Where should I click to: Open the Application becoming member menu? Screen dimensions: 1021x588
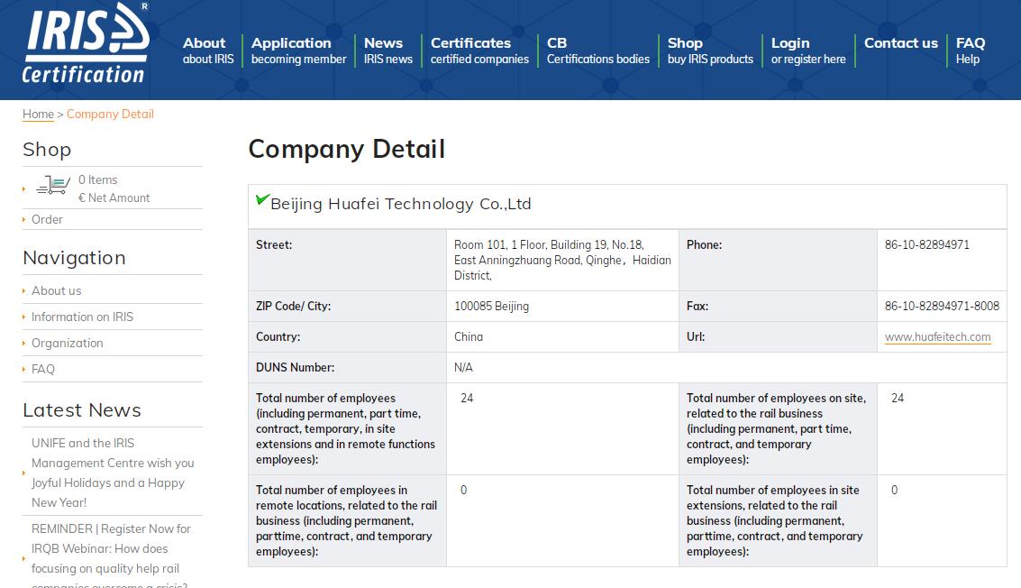click(298, 51)
